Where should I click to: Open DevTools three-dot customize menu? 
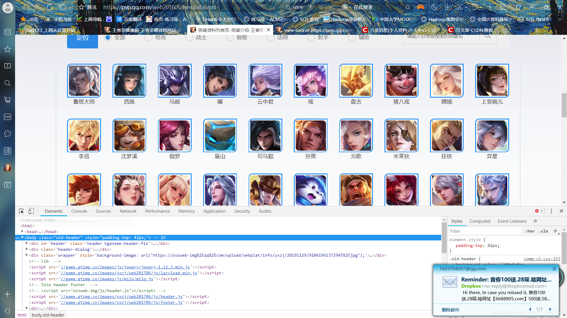(551, 211)
